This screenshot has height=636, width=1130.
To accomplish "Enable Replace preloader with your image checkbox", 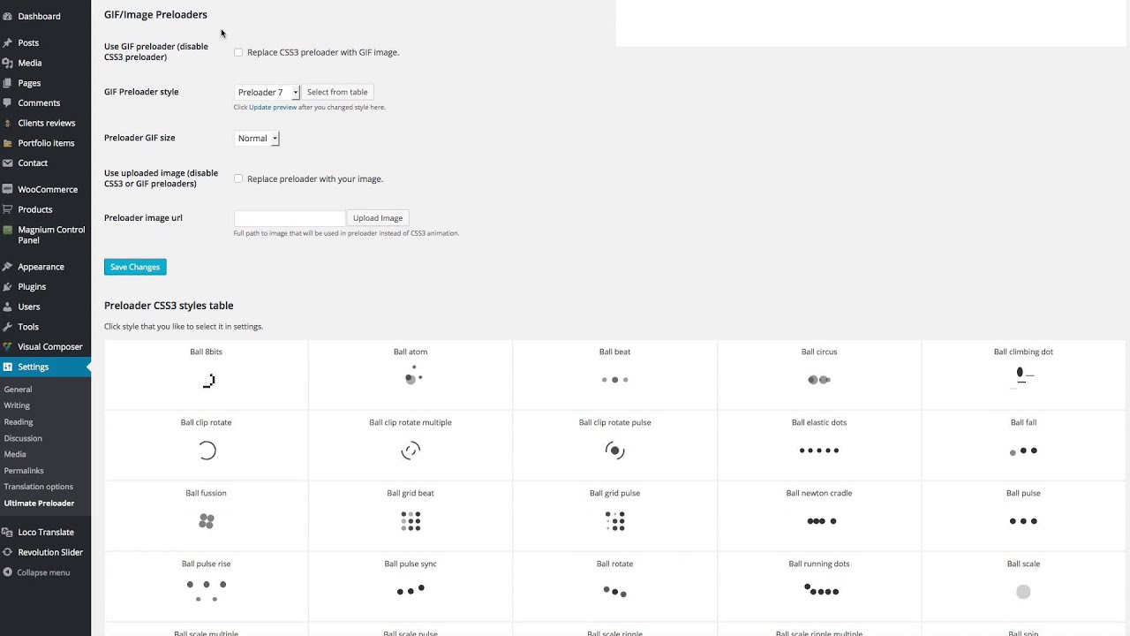I will point(238,178).
